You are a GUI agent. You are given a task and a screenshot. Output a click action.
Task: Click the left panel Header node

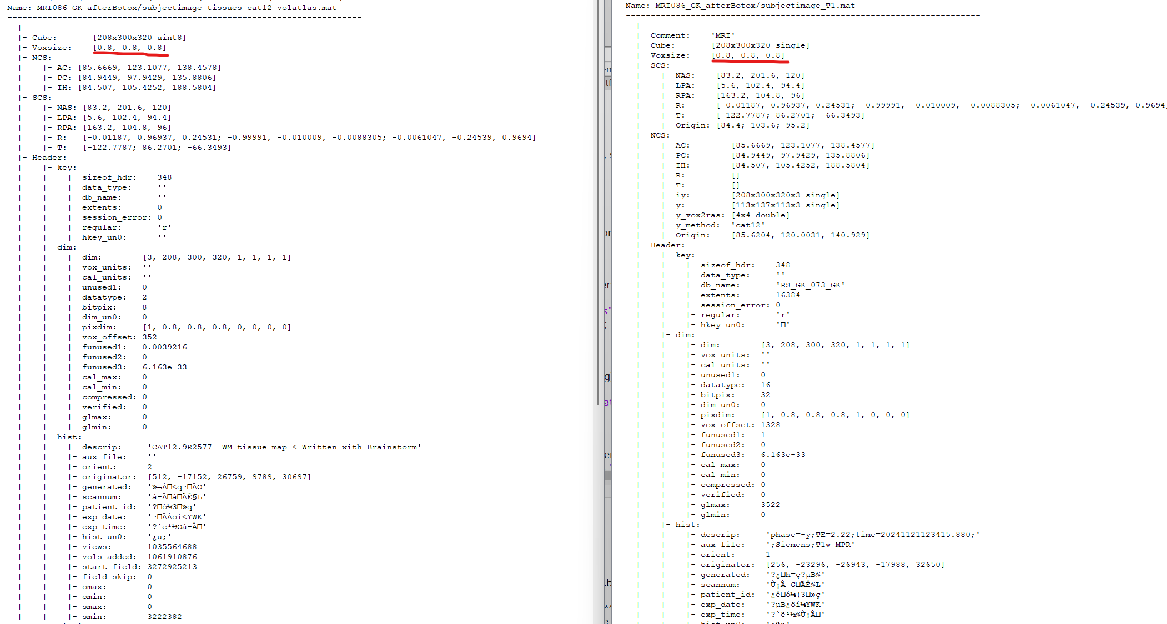49,158
